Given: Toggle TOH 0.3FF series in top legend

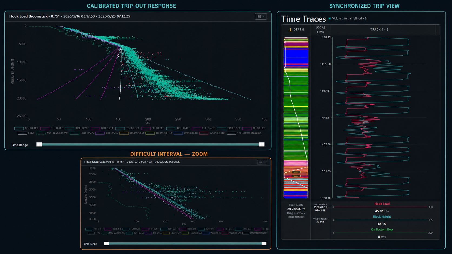Looking at the screenshot, I should point(128,128).
